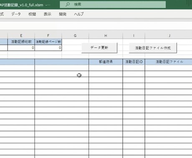Select the 0 value under 活動記録ページ数

[48, 48]
